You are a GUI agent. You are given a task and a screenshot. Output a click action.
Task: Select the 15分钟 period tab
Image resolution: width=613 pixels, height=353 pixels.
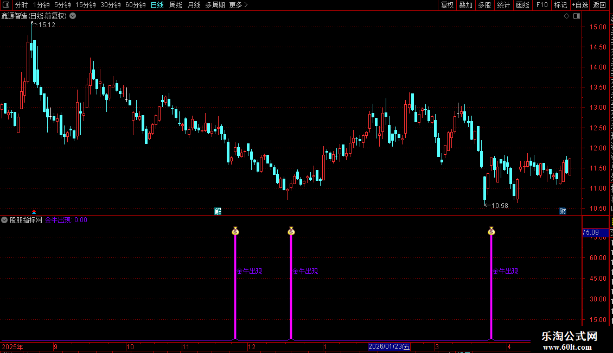click(86, 5)
